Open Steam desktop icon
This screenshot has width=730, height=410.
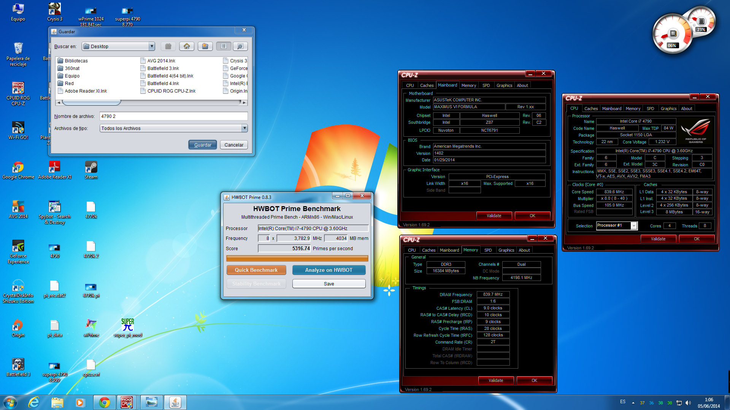[91, 170]
